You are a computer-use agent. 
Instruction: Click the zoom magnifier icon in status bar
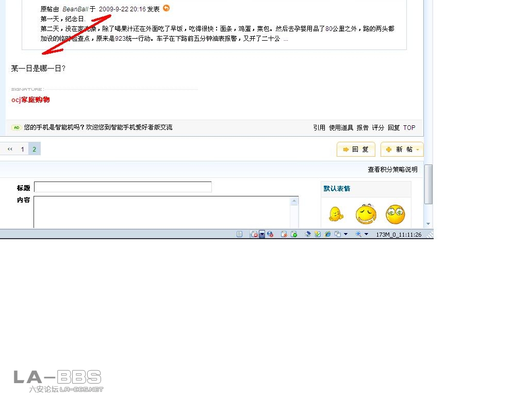358,234
